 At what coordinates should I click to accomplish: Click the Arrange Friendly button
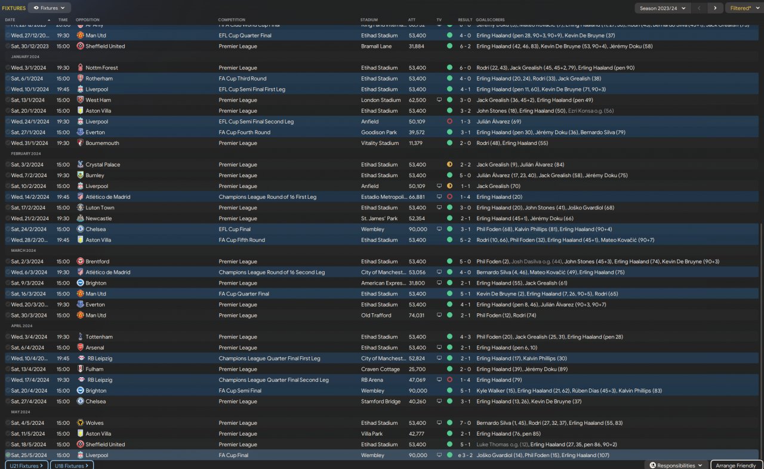click(x=736, y=465)
